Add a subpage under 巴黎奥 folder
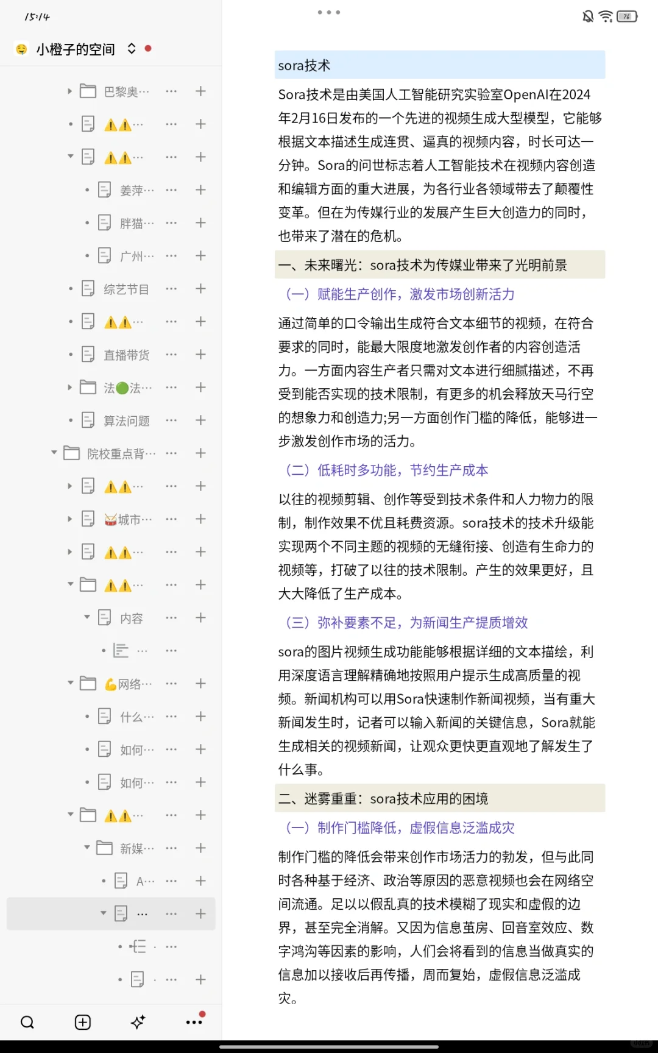Viewport: 658px width, 1053px height. point(200,91)
